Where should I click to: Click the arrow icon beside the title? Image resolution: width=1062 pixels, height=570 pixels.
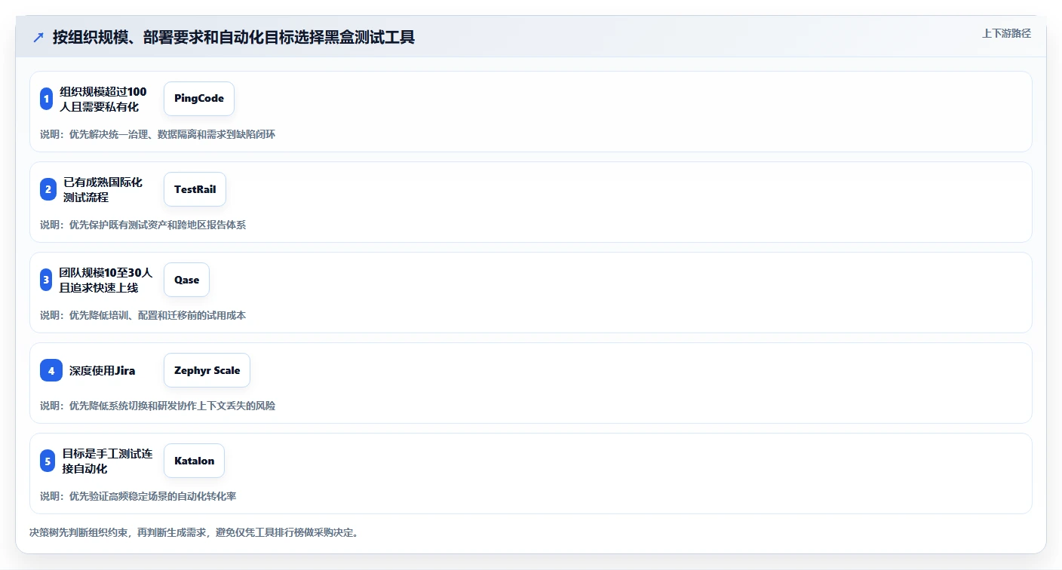click(x=38, y=37)
